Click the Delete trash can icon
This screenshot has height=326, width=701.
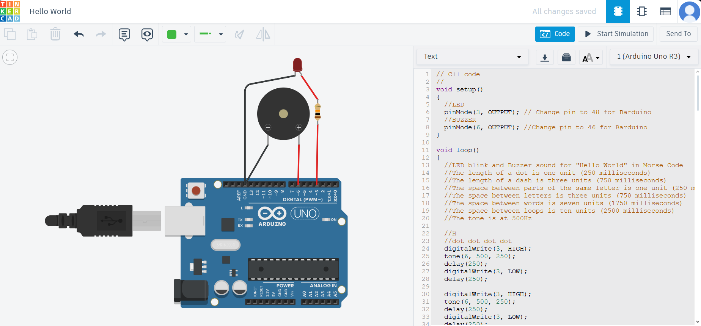pyautogui.click(x=55, y=34)
